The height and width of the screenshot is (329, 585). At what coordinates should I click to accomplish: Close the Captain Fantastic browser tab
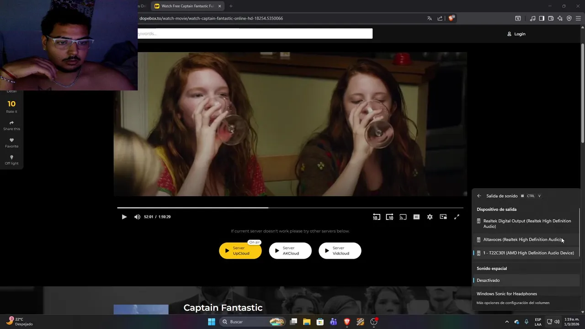coord(219,6)
